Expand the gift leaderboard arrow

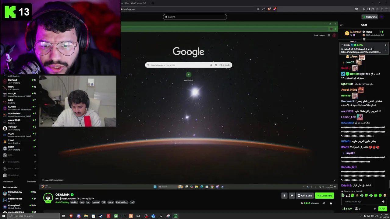(364, 39)
